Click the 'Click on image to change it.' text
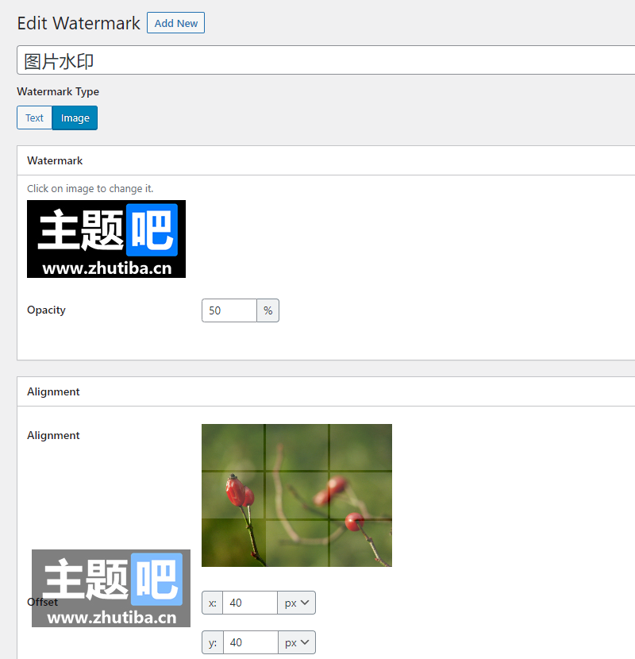Viewport: 635px width, 659px height. pos(90,189)
